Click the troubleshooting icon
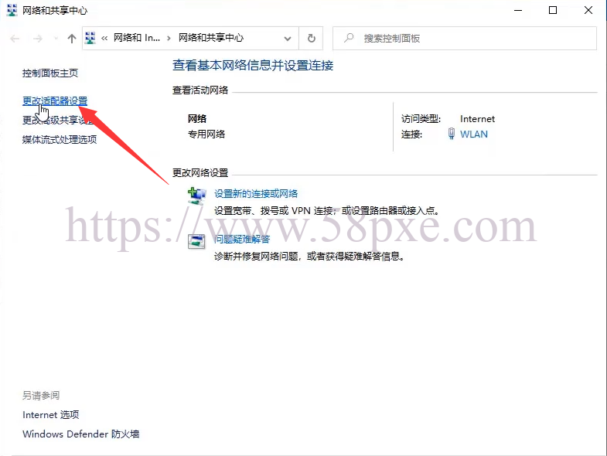The width and height of the screenshot is (607, 456). point(196,242)
